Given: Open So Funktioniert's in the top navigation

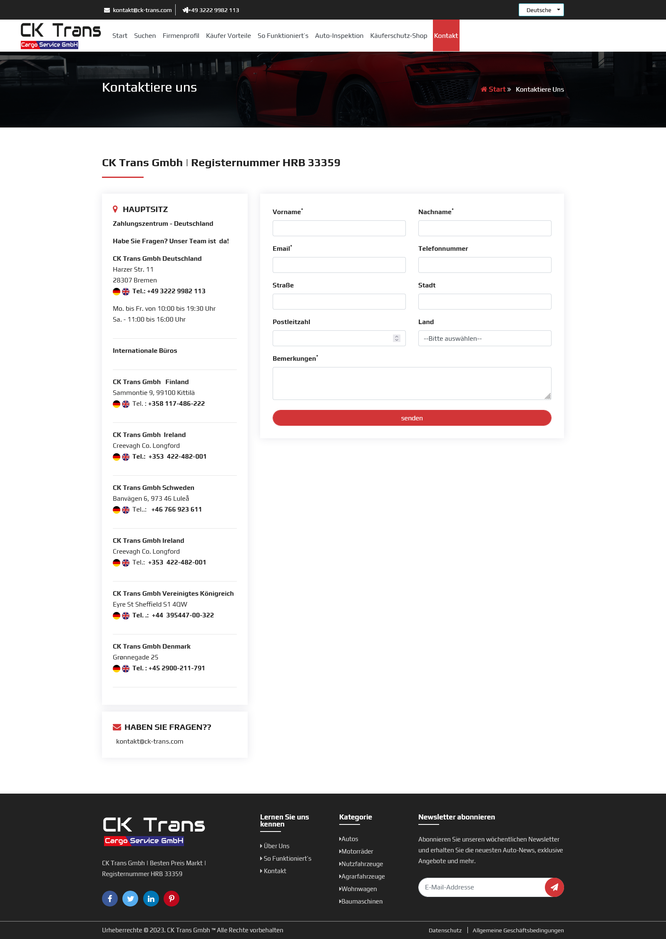Looking at the screenshot, I should 283,36.
